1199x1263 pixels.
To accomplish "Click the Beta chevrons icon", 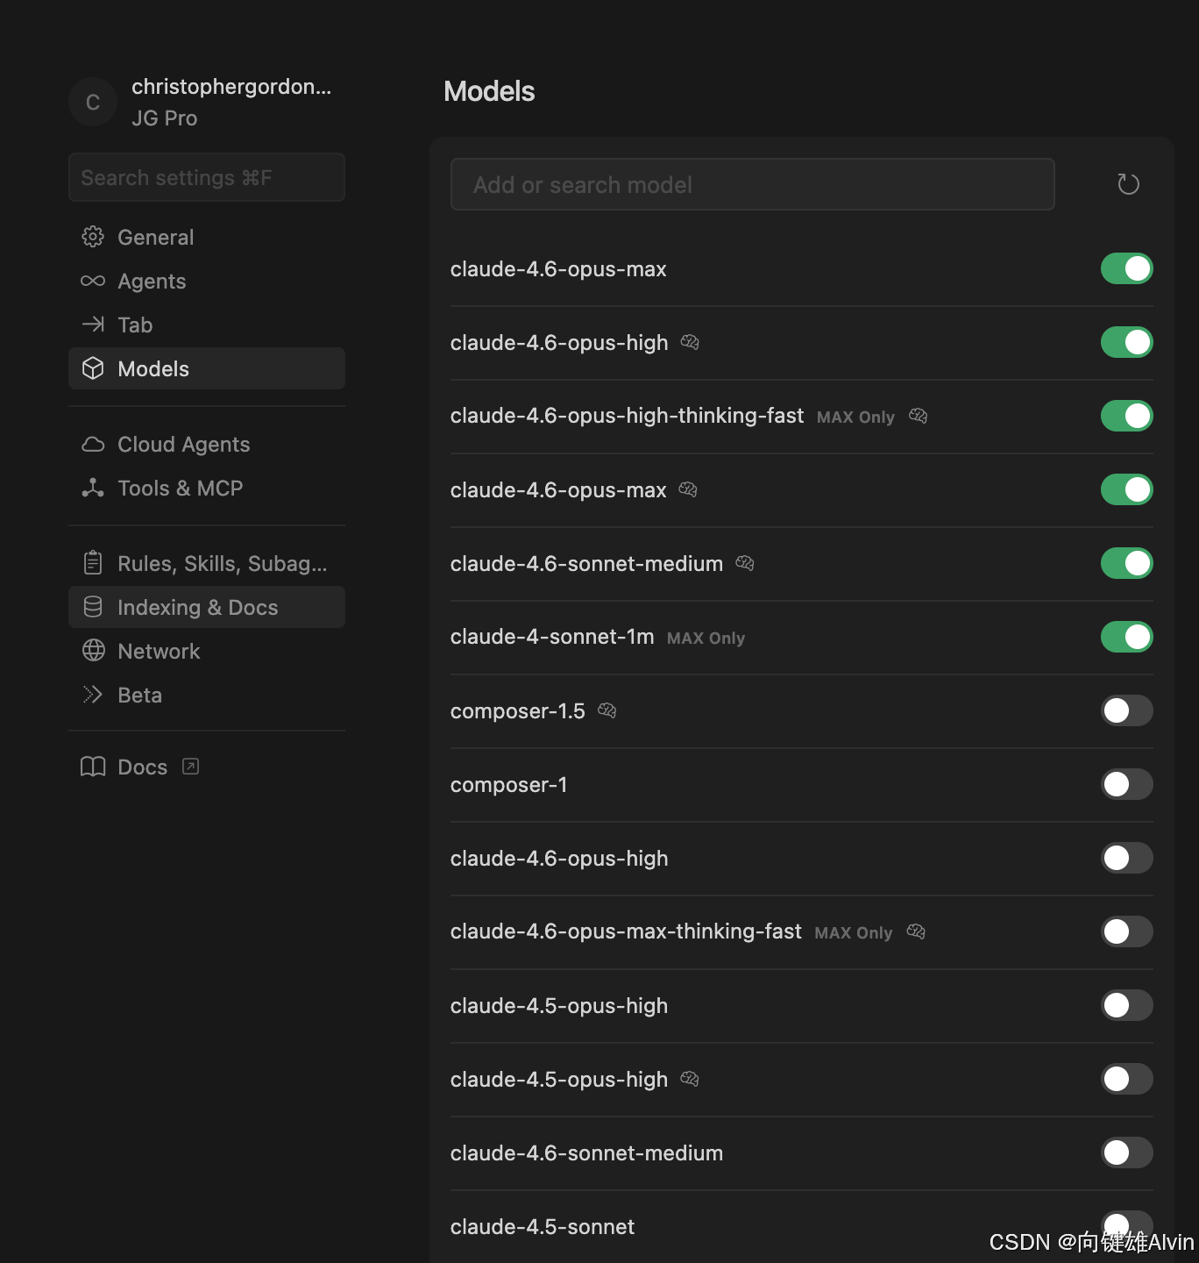I will click(93, 695).
